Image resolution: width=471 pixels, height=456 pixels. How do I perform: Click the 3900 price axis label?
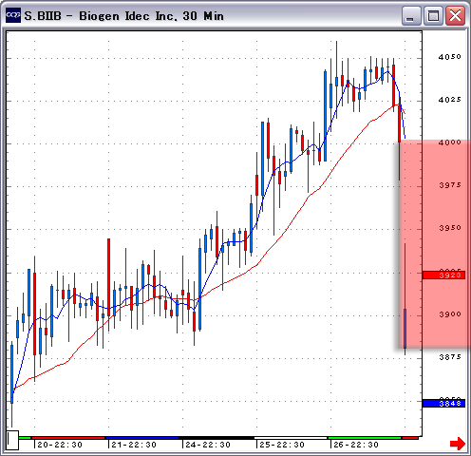pos(450,314)
